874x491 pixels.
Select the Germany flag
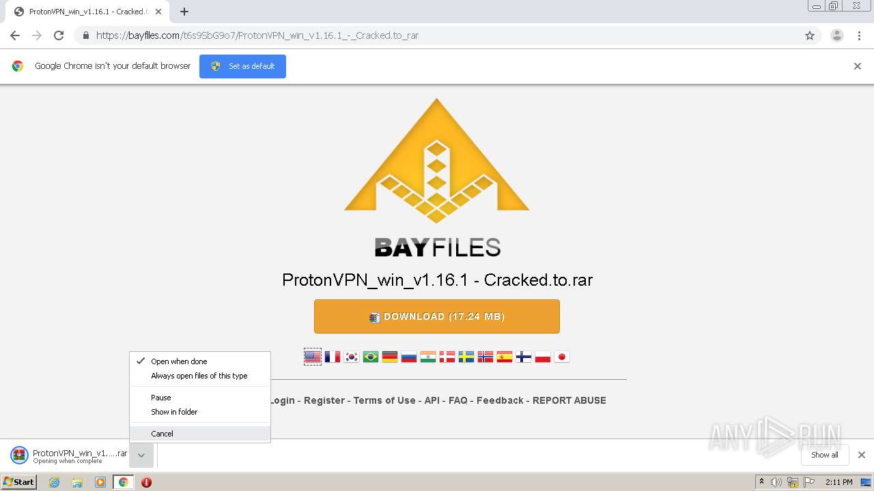click(390, 357)
